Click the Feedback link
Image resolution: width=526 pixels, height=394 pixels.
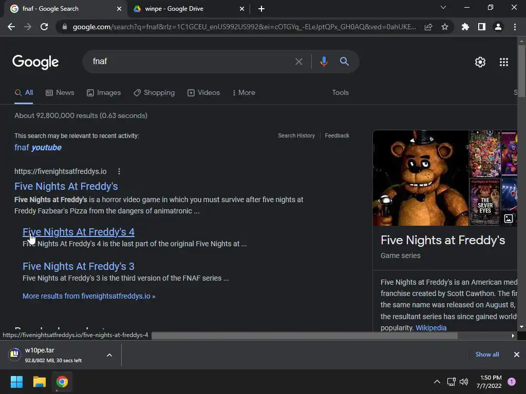point(337,135)
